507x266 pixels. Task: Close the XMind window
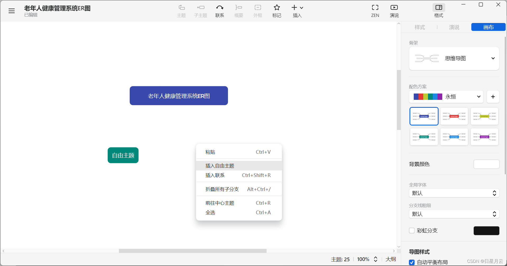click(x=498, y=4)
